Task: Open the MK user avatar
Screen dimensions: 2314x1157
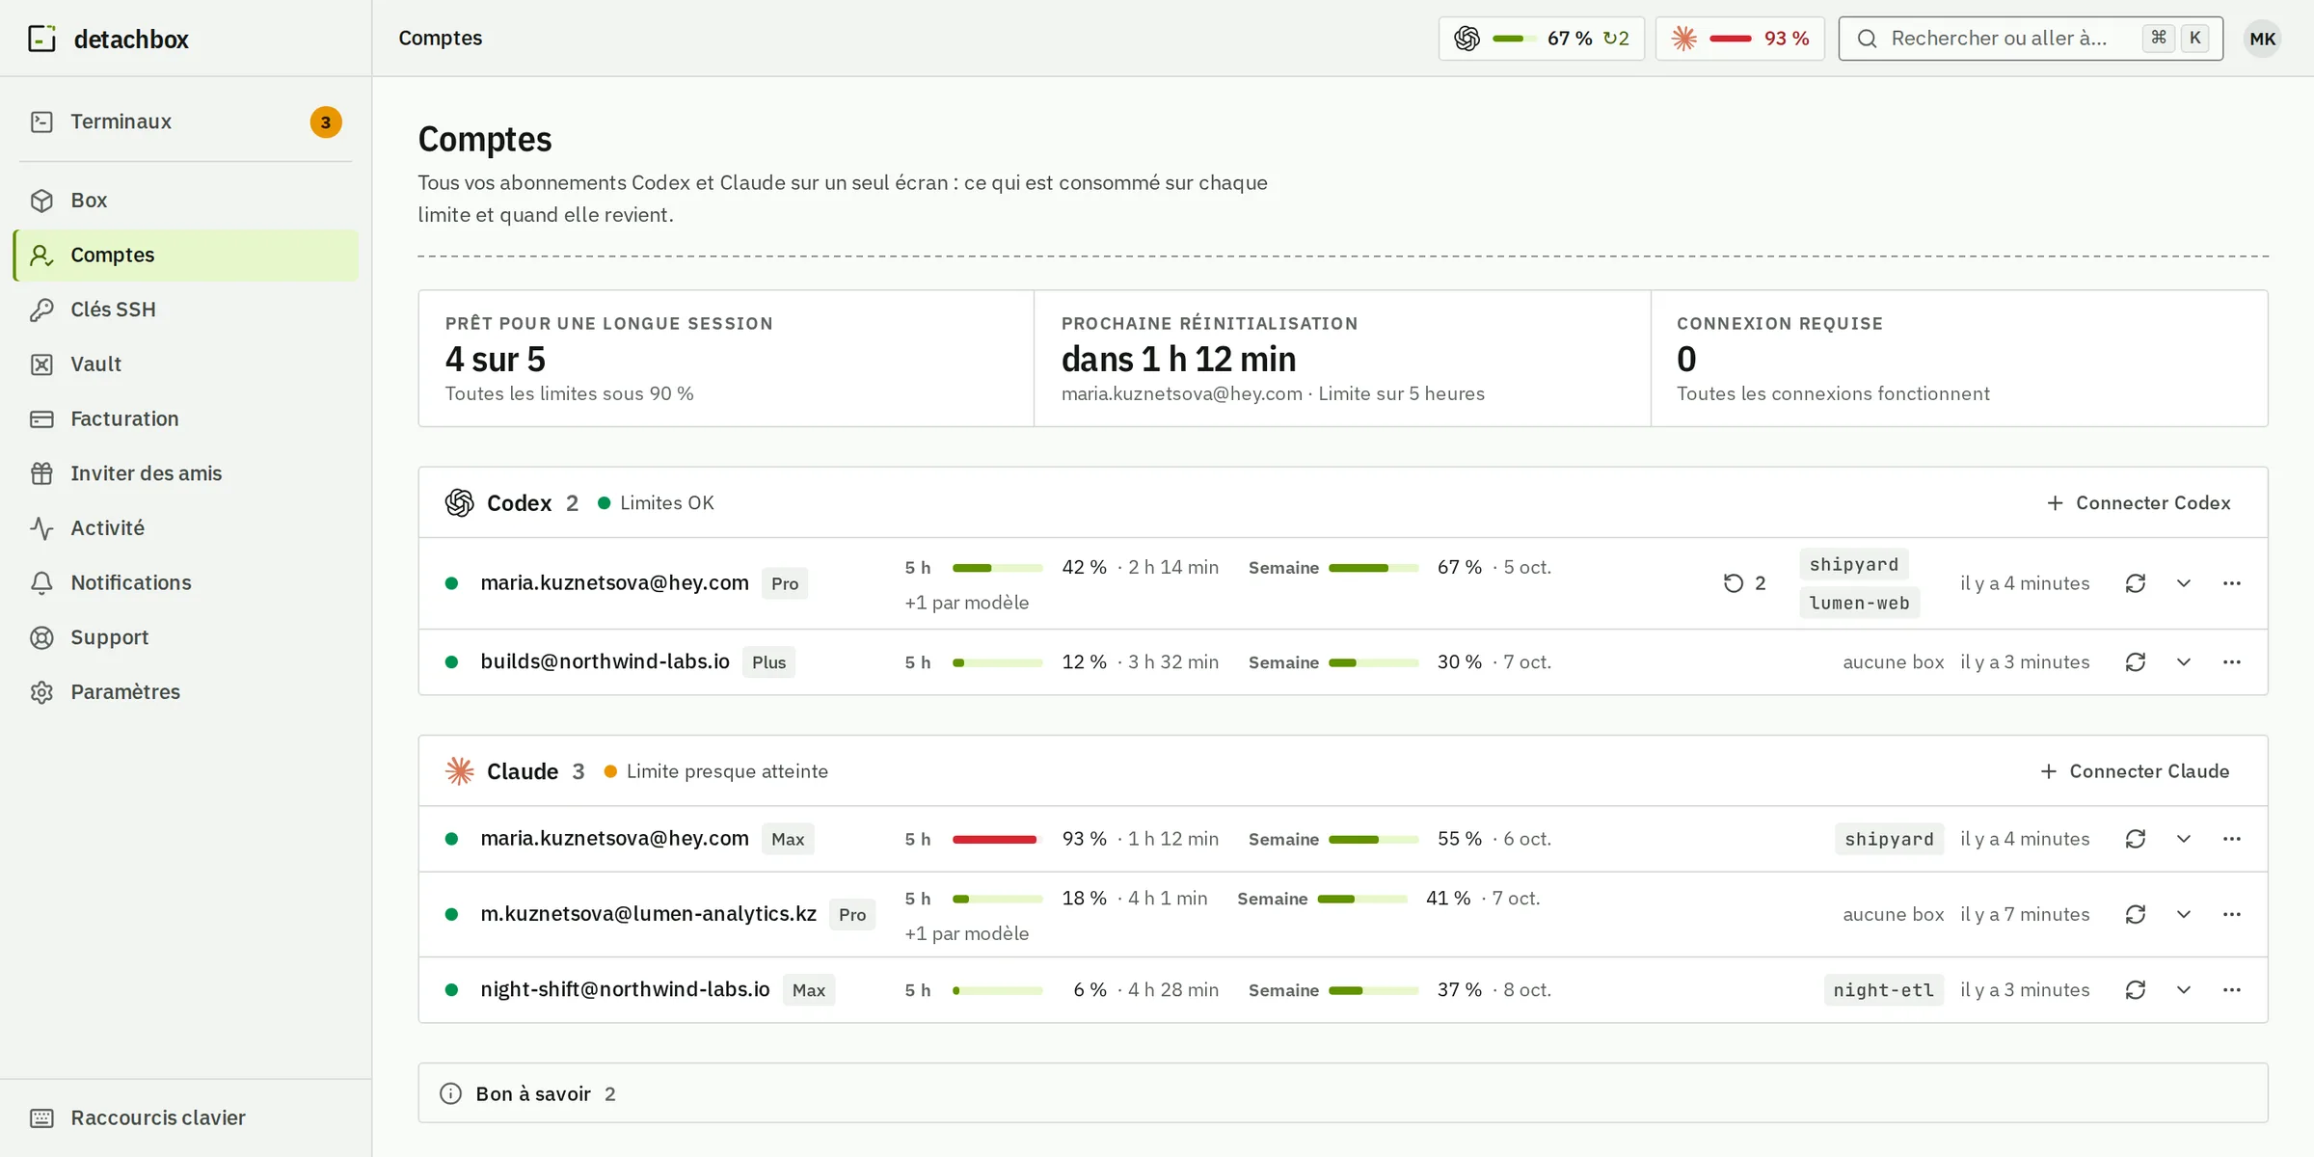Action: 2262,39
